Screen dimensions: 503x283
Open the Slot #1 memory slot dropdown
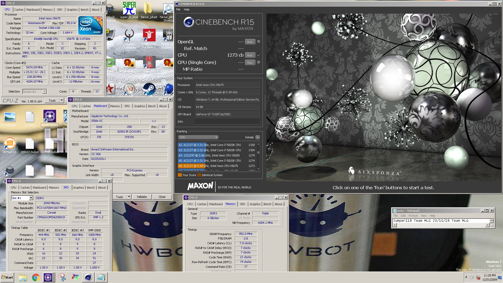click(x=31, y=198)
